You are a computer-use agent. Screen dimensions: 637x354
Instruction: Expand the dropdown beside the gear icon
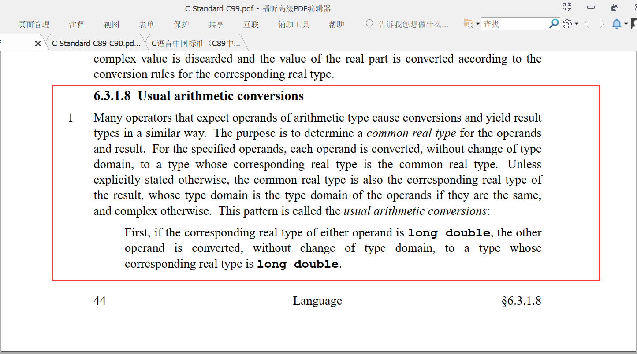coord(576,24)
